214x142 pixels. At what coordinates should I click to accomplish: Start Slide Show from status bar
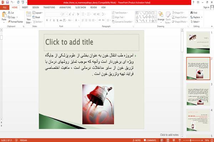click(x=180, y=140)
